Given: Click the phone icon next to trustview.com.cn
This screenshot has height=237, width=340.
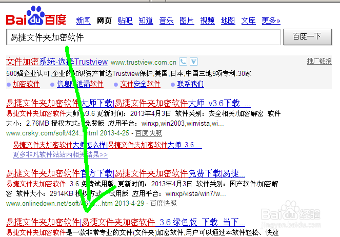Looking at the screenshot, I should pos(183,62).
